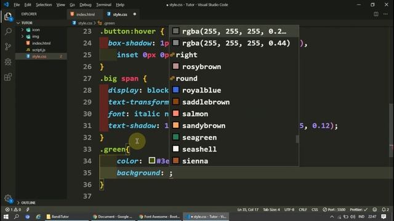
Task: Open the Manage gear settings menu
Action: point(8,198)
